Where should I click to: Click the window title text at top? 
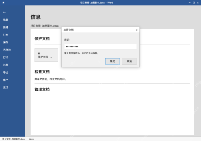pyautogui.click(x=97, y=3)
